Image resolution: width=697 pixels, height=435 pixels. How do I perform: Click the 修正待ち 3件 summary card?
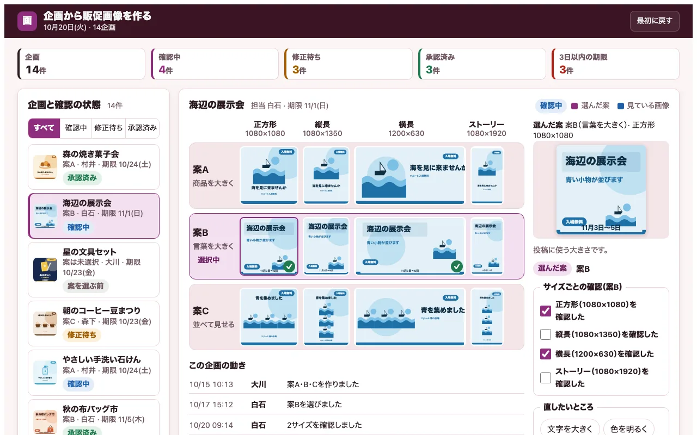pyautogui.click(x=348, y=64)
